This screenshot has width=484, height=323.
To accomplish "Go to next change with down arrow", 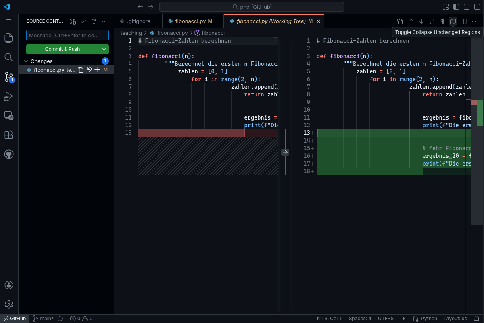I will (x=421, y=21).
